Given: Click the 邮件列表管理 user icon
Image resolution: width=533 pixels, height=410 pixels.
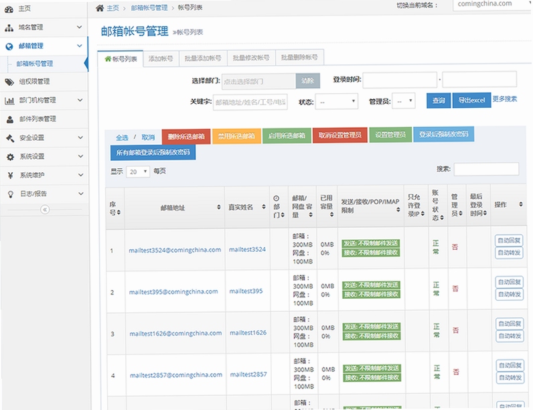Looking at the screenshot, I should tap(10, 119).
